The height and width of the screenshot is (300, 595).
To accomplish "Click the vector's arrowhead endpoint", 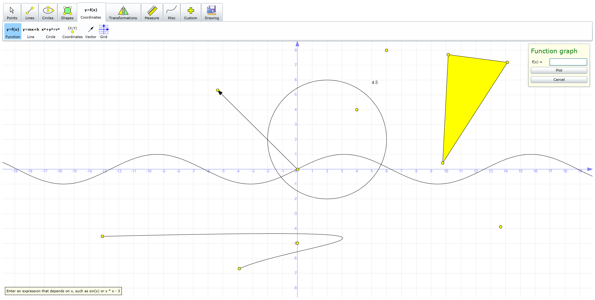I will (218, 90).
